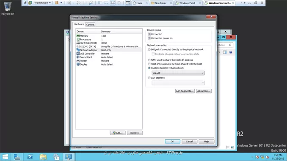The width and height of the screenshot is (287, 161).
Task: Click the send Ctrl+Alt+Del toolbar icon
Action: click(69, 3)
